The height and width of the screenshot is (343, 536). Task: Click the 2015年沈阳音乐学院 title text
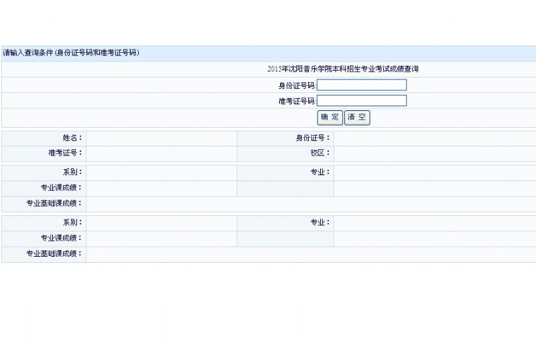click(x=343, y=69)
